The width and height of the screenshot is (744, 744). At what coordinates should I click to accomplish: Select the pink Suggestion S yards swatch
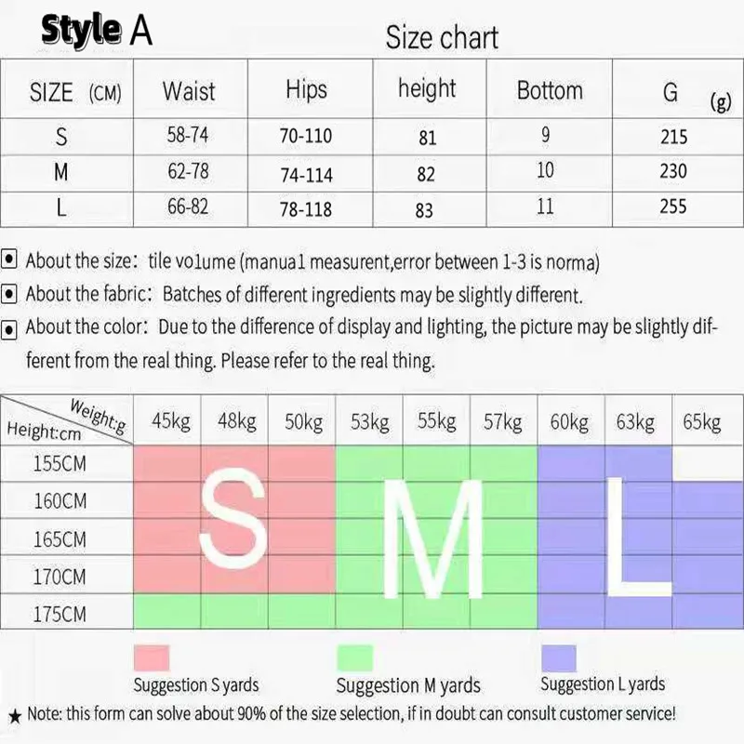pyautogui.click(x=152, y=659)
